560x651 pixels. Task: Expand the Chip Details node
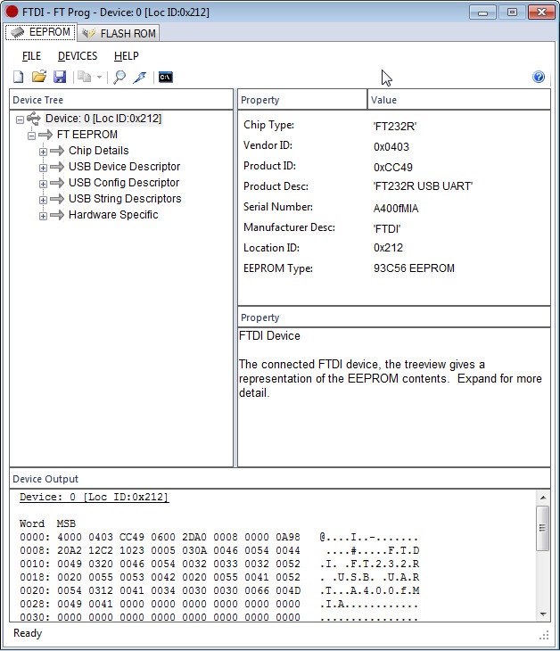[x=43, y=152]
